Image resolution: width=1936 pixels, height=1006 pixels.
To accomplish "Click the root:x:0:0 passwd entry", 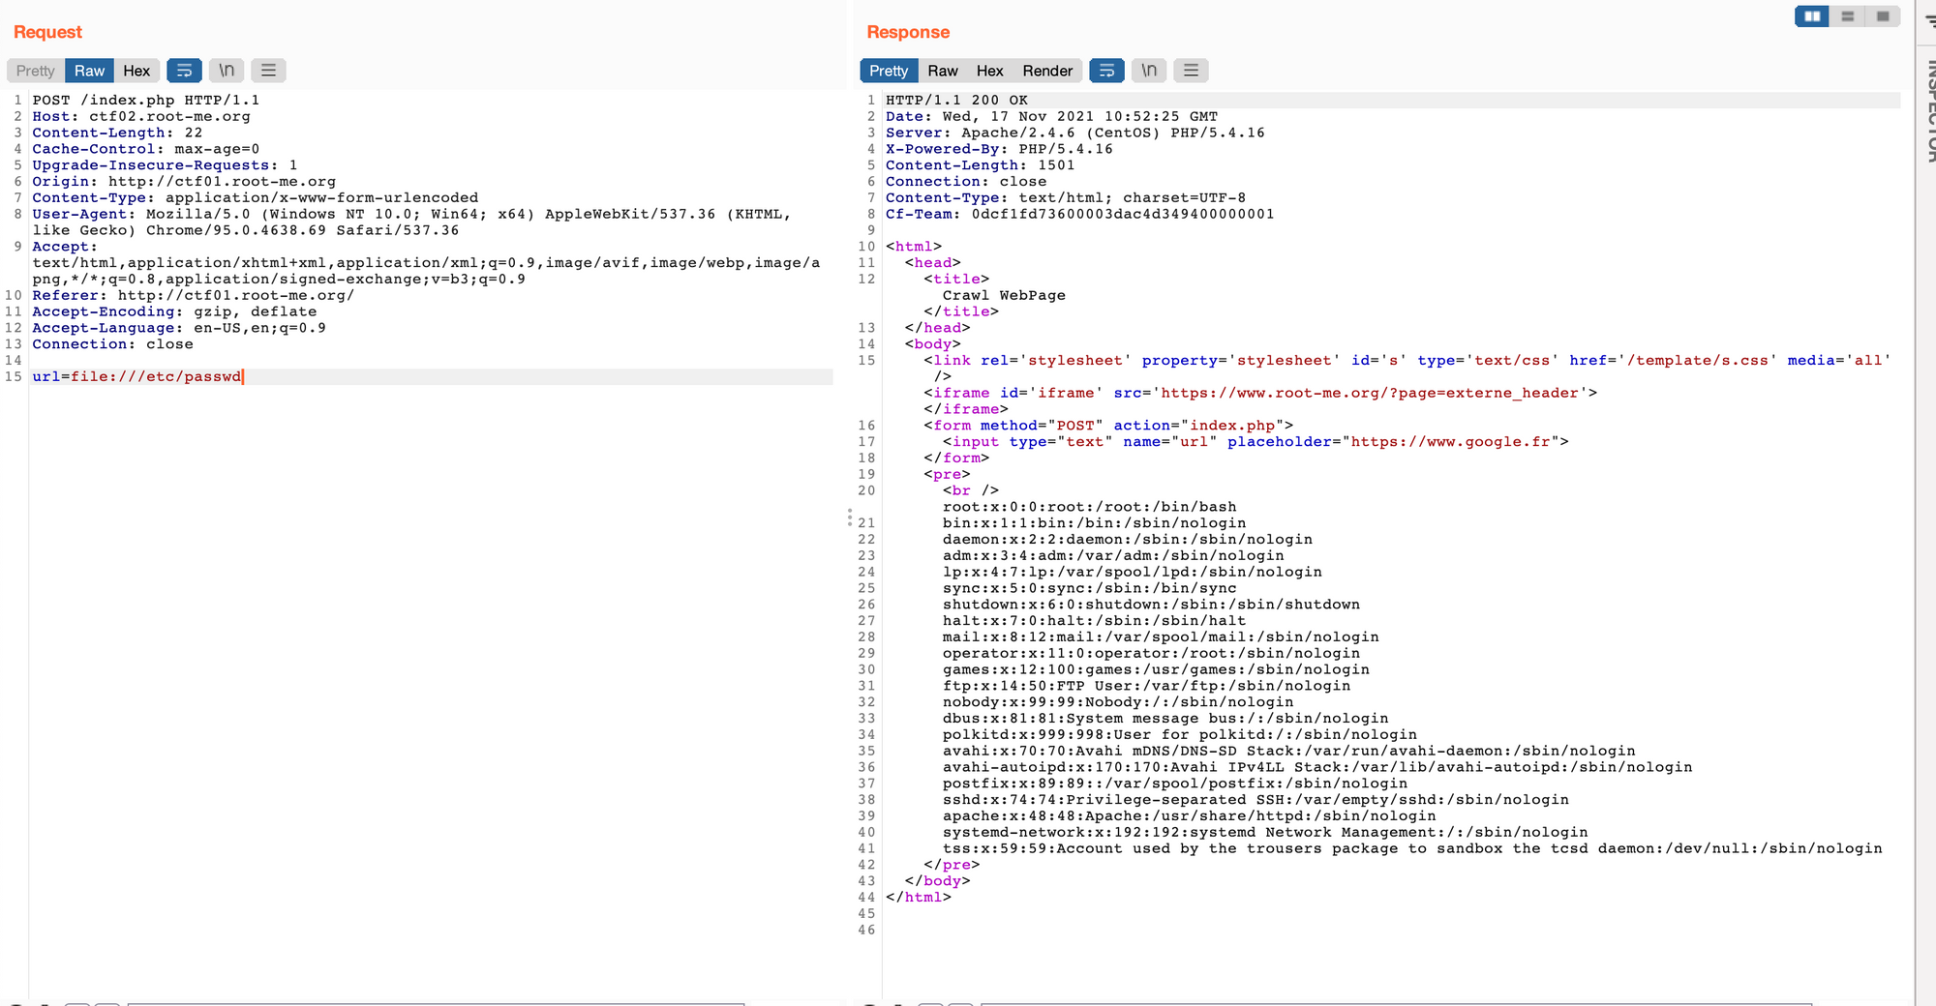I will point(1089,507).
